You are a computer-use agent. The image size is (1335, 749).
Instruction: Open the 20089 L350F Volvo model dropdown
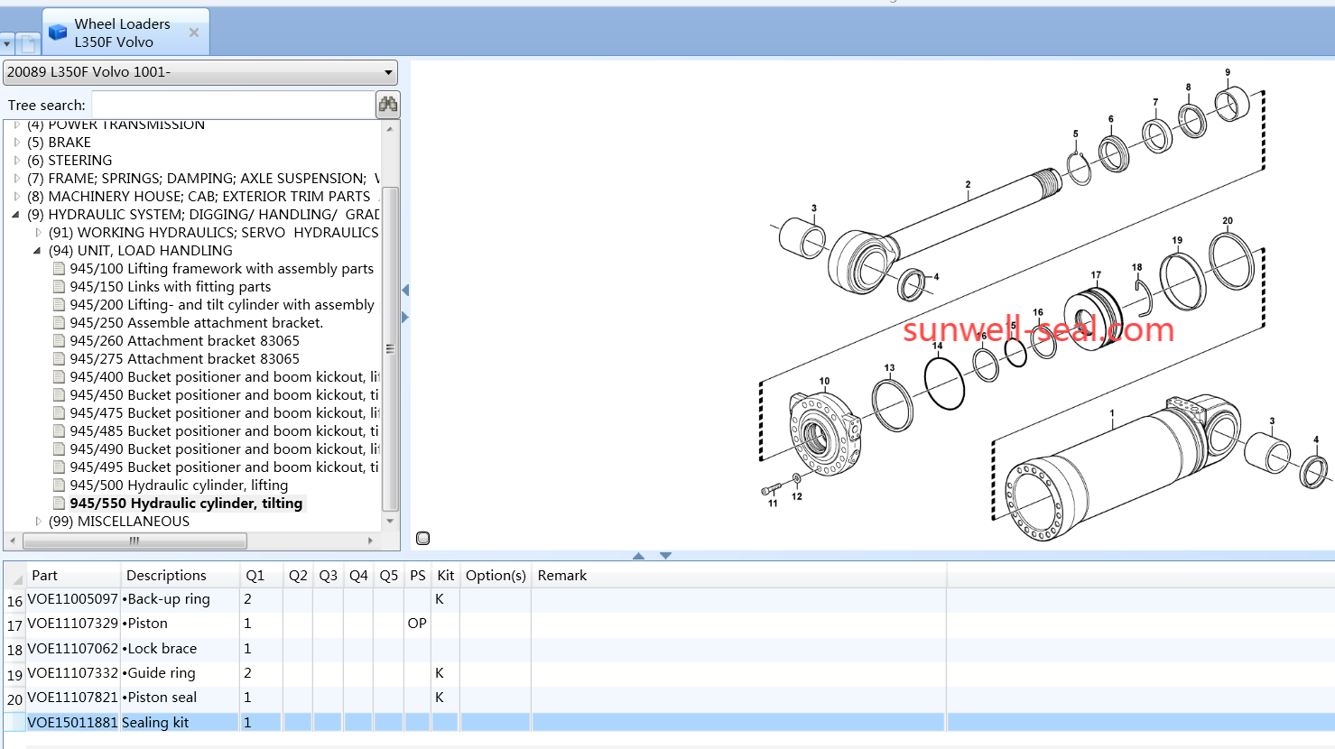(x=388, y=72)
